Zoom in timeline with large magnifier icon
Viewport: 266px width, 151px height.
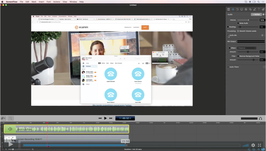point(32,149)
